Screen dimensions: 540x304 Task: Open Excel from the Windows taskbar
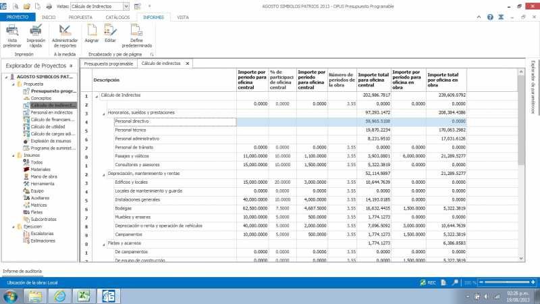(x=84, y=296)
